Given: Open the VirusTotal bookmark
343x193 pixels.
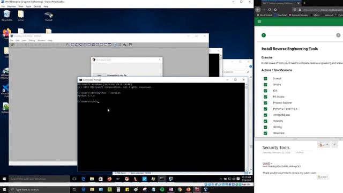Looking at the screenshot, I should tap(280, 15).
